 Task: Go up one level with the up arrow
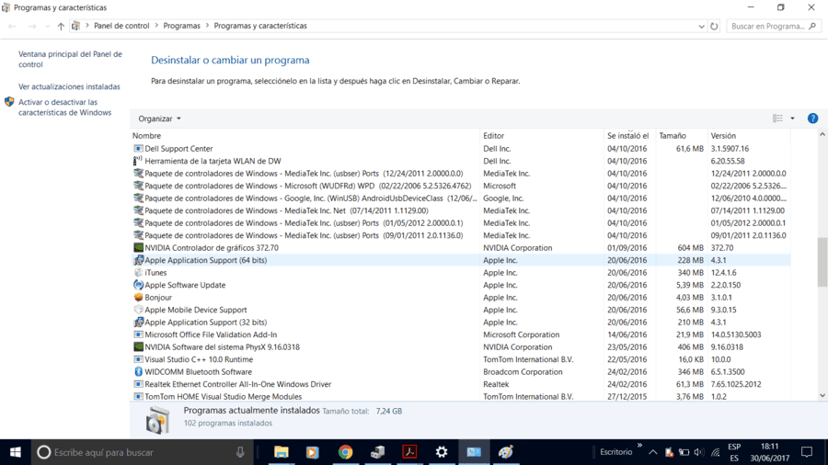[x=61, y=26]
